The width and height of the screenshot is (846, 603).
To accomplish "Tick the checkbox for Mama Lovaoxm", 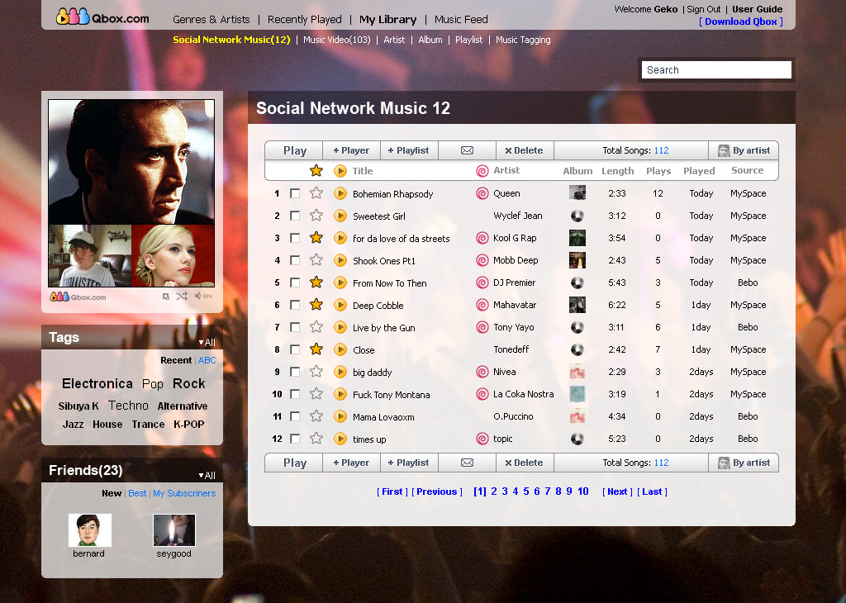I will (295, 416).
